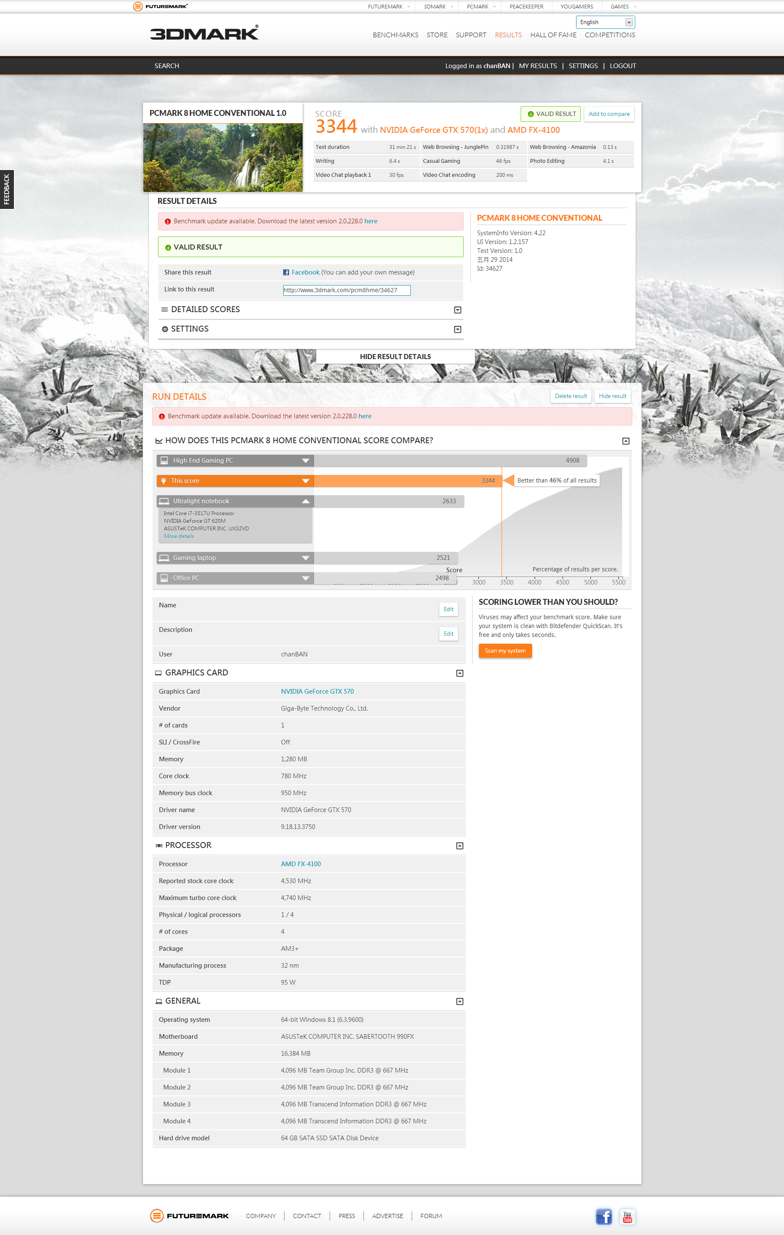
Task: Click the Valid Result badge button
Action: [550, 114]
